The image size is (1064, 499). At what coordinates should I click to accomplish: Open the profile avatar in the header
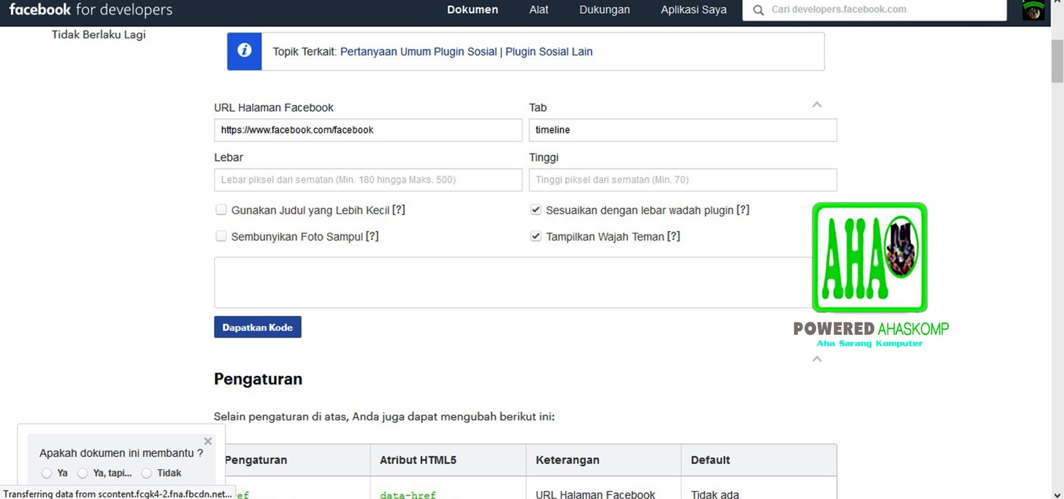pyautogui.click(x=1033, y=10)
